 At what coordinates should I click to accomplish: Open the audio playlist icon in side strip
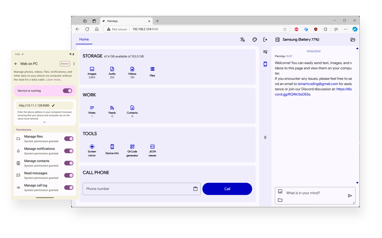pos(265,52)
